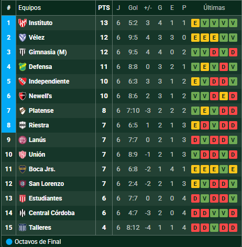
Task: Click the Defensa team crest icon
Action: [23, 67]
